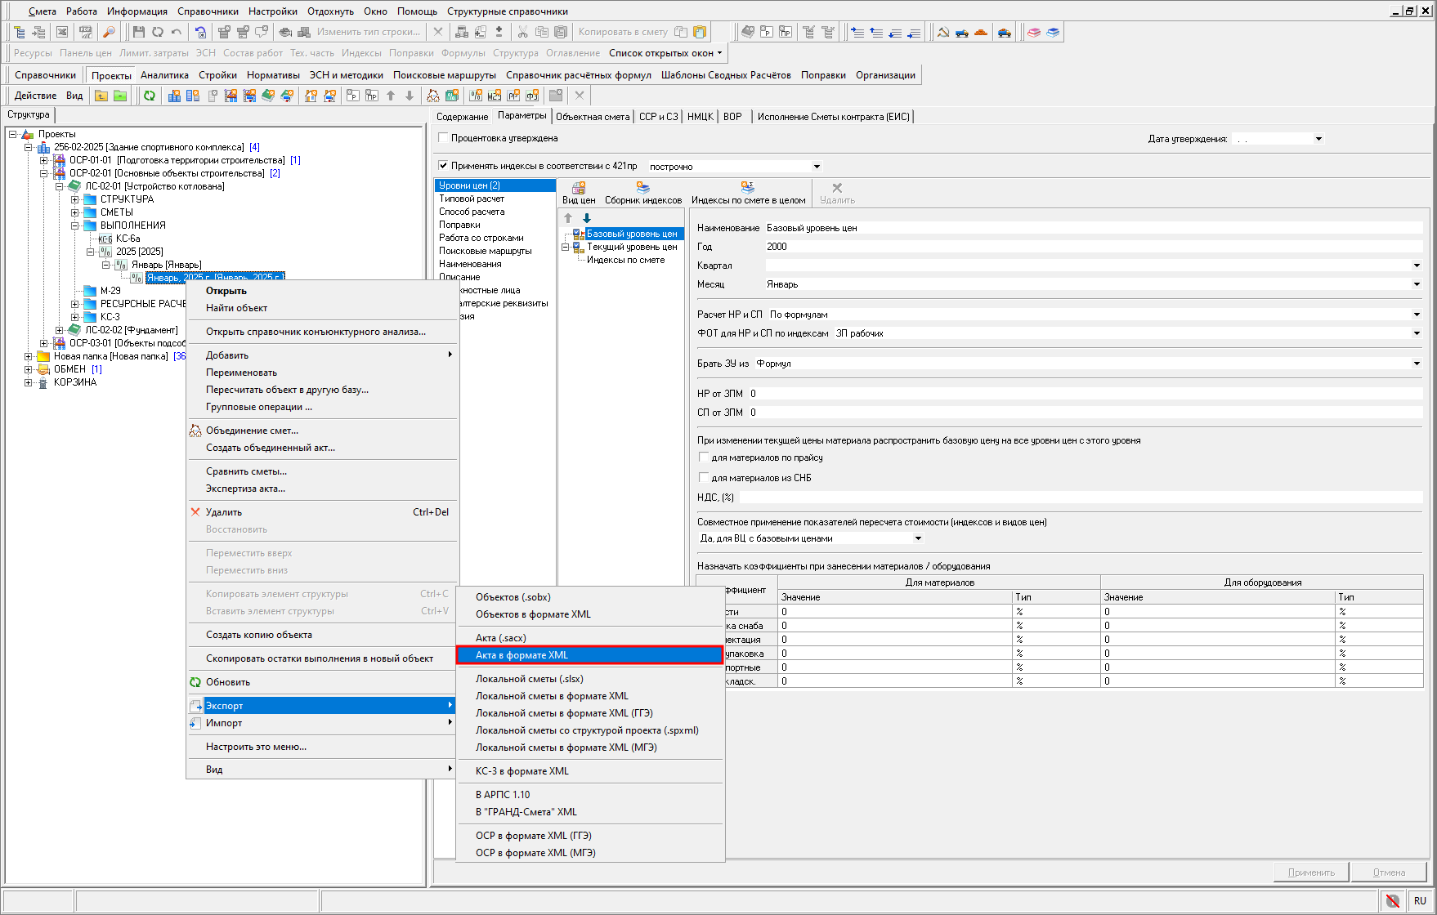The width and height of the screenshot is (1437, 915).
Task: Switch to the Объектная смета tab
Action: pos(593,117)
